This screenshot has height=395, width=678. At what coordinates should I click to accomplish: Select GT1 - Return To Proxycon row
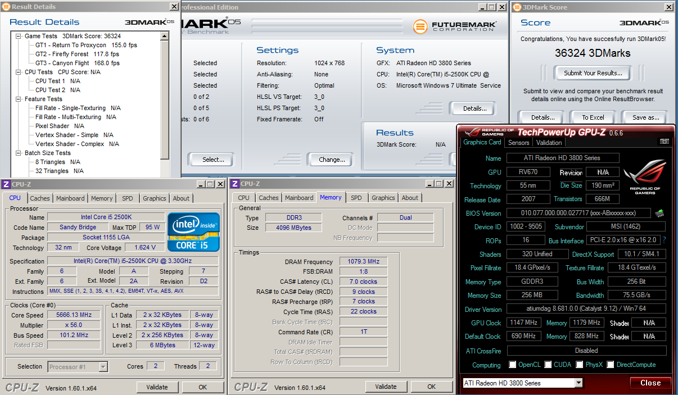pos(86,45)
